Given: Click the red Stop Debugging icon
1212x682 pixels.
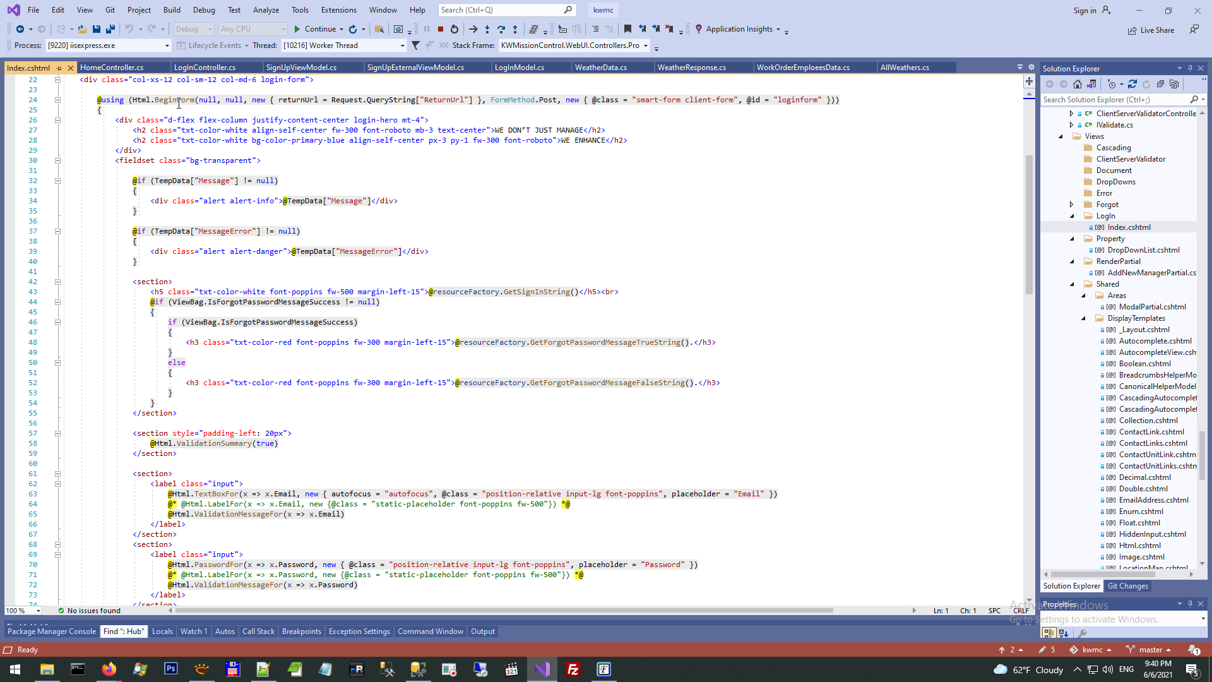Looking at the screenshot, I should click(441, 29).
